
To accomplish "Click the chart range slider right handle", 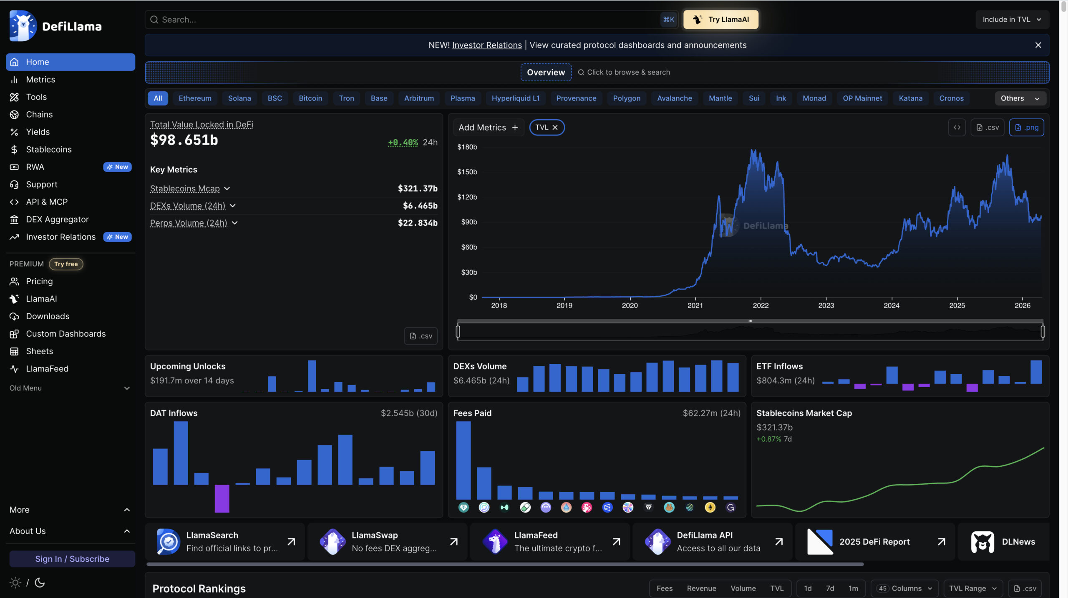I will pyautogui.click(x=1043, y=332).
